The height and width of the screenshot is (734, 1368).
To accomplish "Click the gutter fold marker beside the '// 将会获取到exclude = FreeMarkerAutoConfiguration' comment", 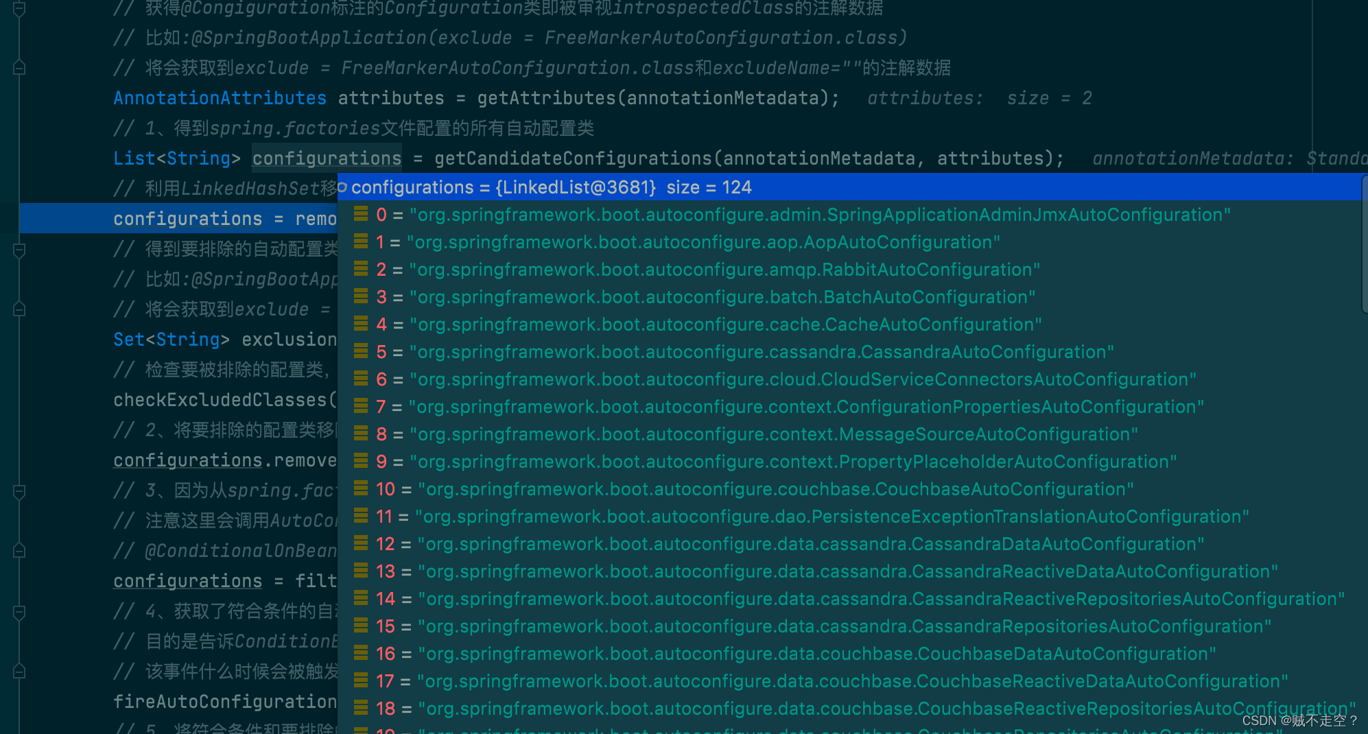I will (x=19, y=67).
